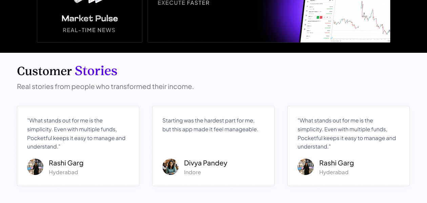Tap the red sell button in trading screenshot
The image size is (427, 203).
click(321, 17)
